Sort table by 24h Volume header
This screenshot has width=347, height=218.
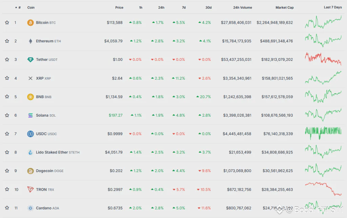click(242, 7)
